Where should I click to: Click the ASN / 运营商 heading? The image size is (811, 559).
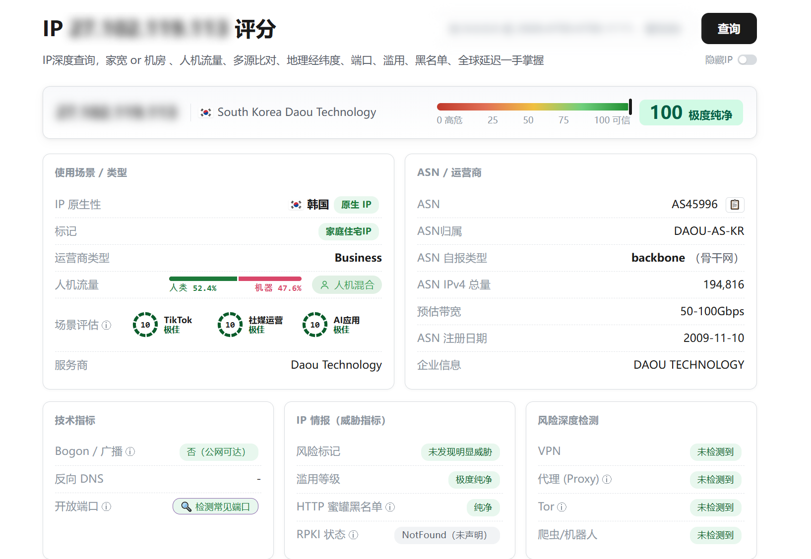449,172
